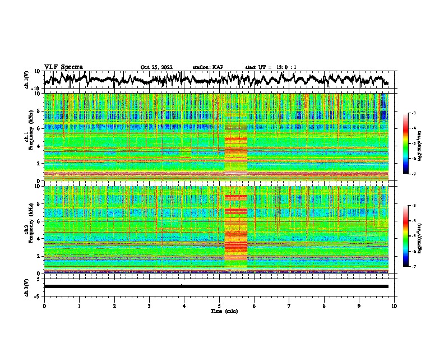Select the "start UT = 13: 0 : 1" text
Image resolution: width=444 pixels, height=343 pixels.
point(271,67)
